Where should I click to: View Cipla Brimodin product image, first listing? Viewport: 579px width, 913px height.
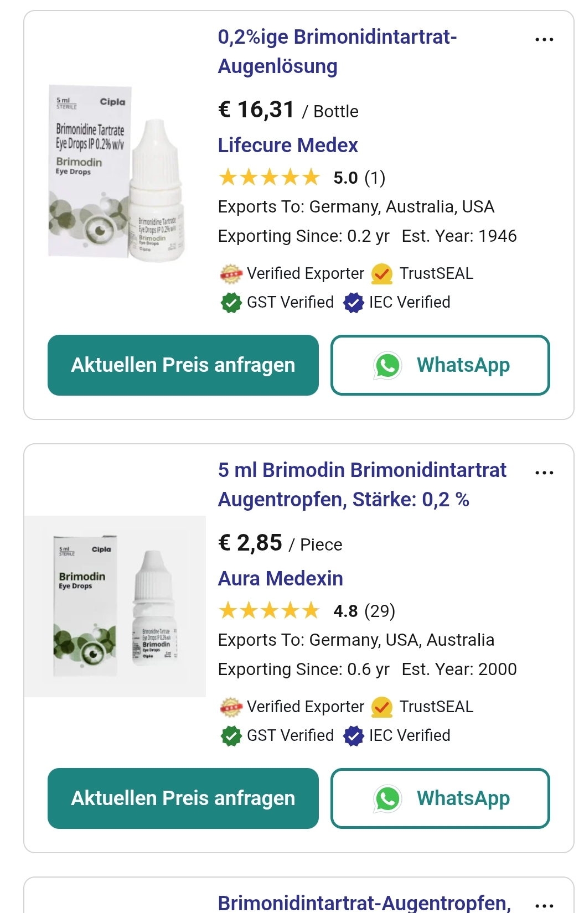(116, 173)
